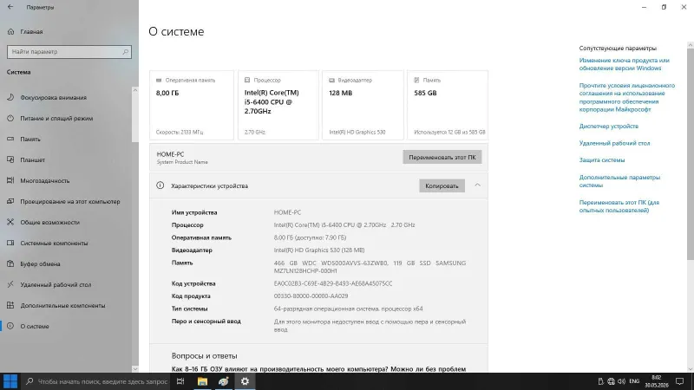Screen dimensions: 694x390
Task: Click the sidebar scroll down arrow
Action: [135, 369]
